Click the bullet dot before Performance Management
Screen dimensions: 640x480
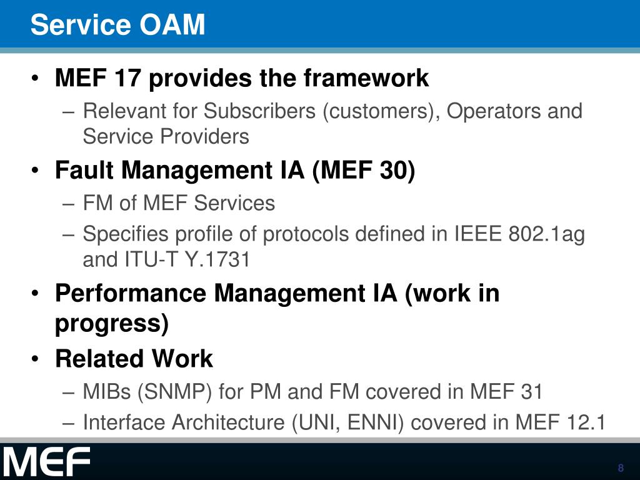tap(36, 294)
